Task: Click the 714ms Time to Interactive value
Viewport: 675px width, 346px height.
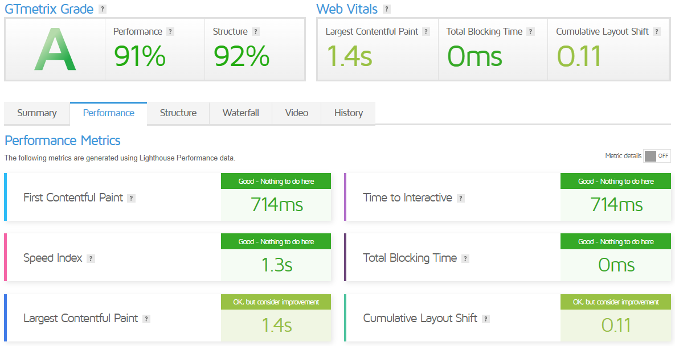Action: 616,205
